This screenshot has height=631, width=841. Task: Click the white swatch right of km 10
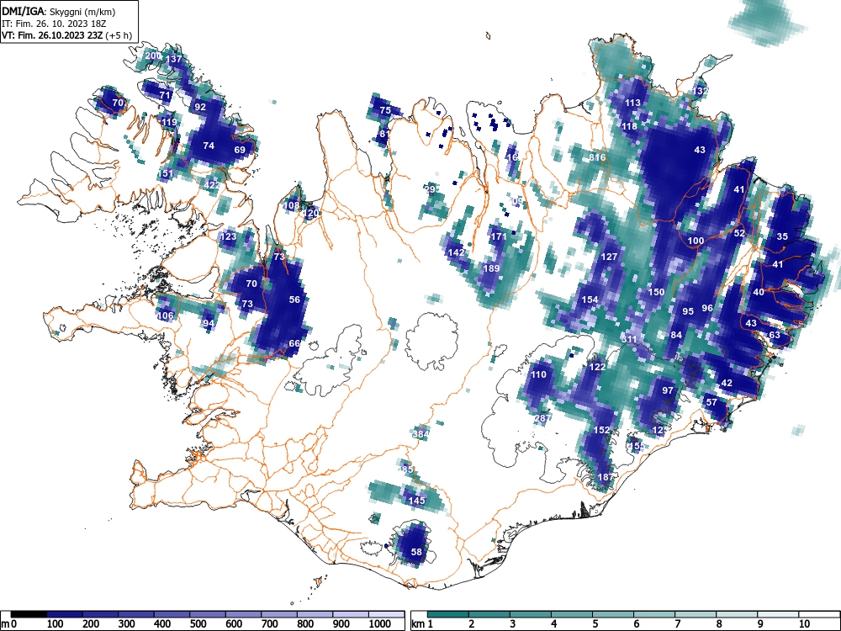819,614
